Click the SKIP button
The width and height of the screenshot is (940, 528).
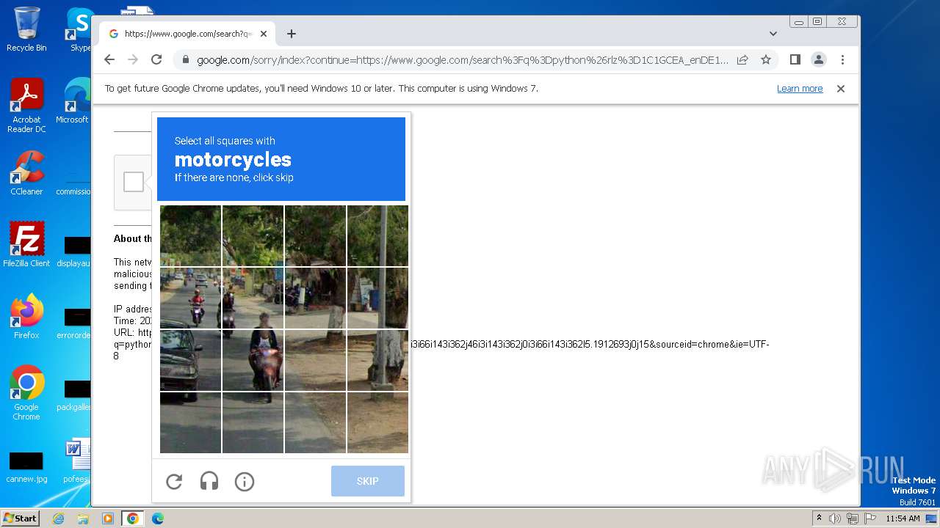pyautogui.click(x=368, y=481)
